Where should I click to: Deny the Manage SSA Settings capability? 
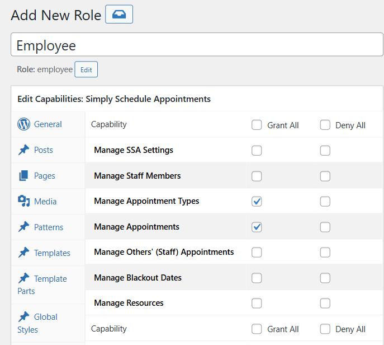[x=325, y=151]
